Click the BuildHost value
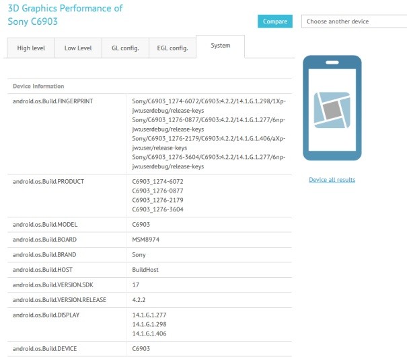Viewport: 407px width, 357px height. click(145, 270)
